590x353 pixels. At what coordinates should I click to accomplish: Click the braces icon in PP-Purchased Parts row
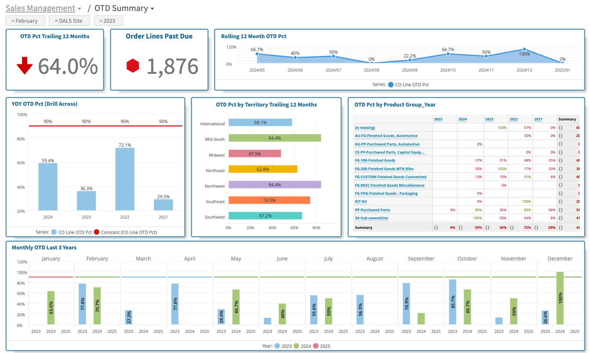pyautogui.click(x=561, y=210)
